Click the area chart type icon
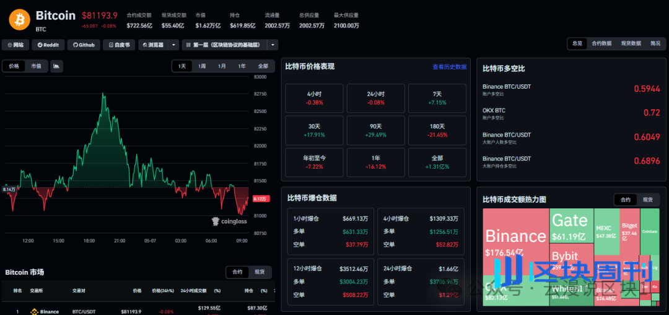Image resolution: width=669 pixels, height=315 pixels. (x=57, y=66)
